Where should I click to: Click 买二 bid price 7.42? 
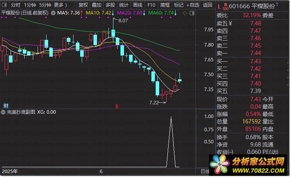[255, 69]
